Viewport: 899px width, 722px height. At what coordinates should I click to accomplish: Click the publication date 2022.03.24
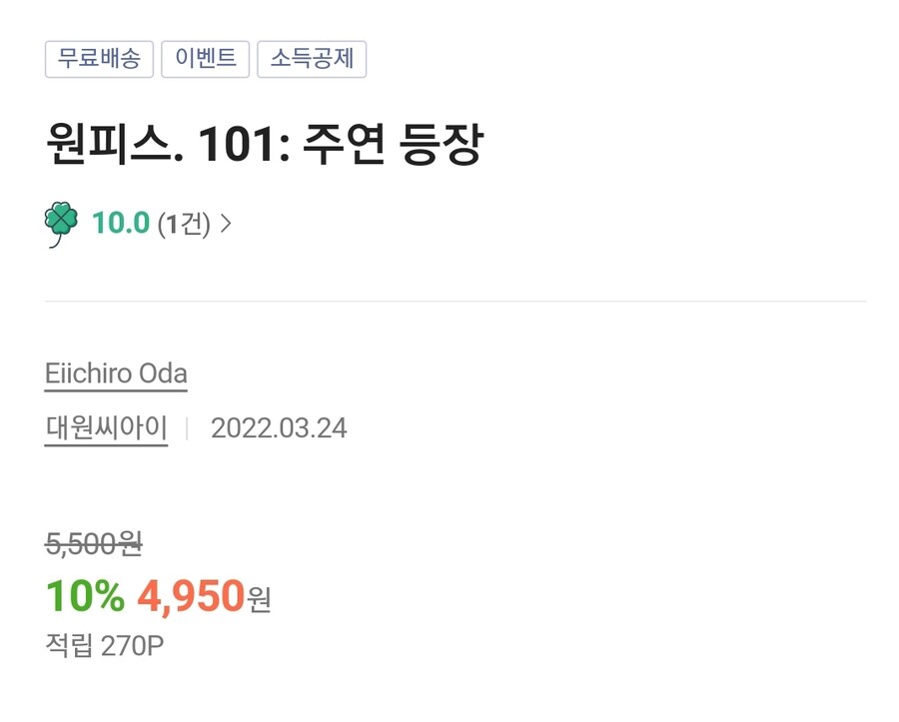point(279,428)
